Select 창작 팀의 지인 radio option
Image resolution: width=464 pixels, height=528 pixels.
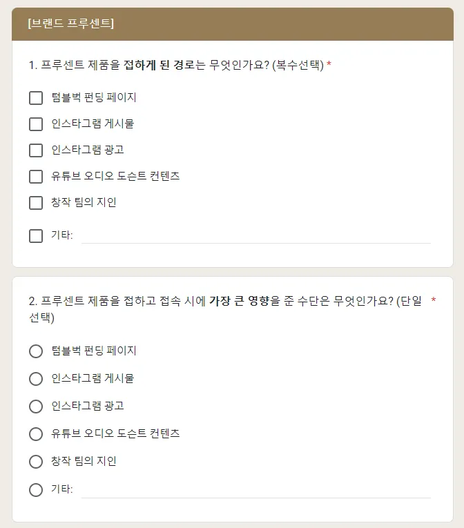tap(36, 462)
